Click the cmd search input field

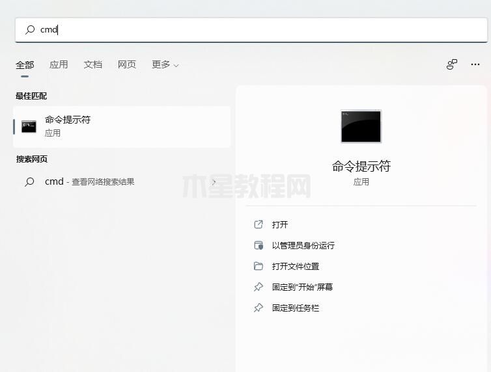(x=251, y=30)
